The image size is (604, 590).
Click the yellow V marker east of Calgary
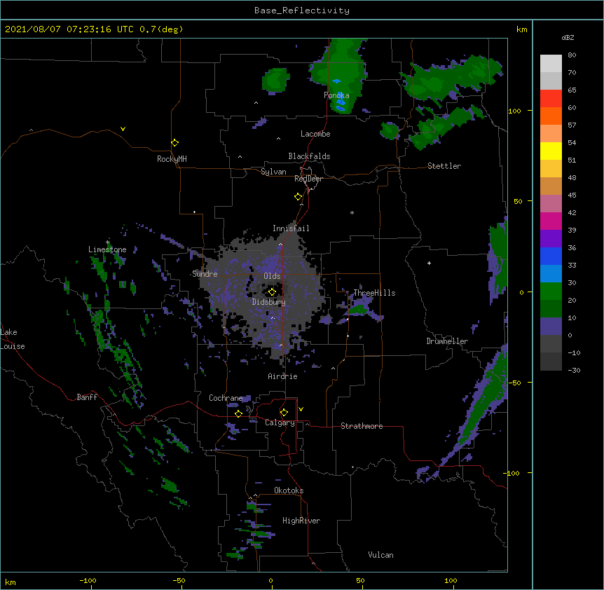tap(301, 409)
